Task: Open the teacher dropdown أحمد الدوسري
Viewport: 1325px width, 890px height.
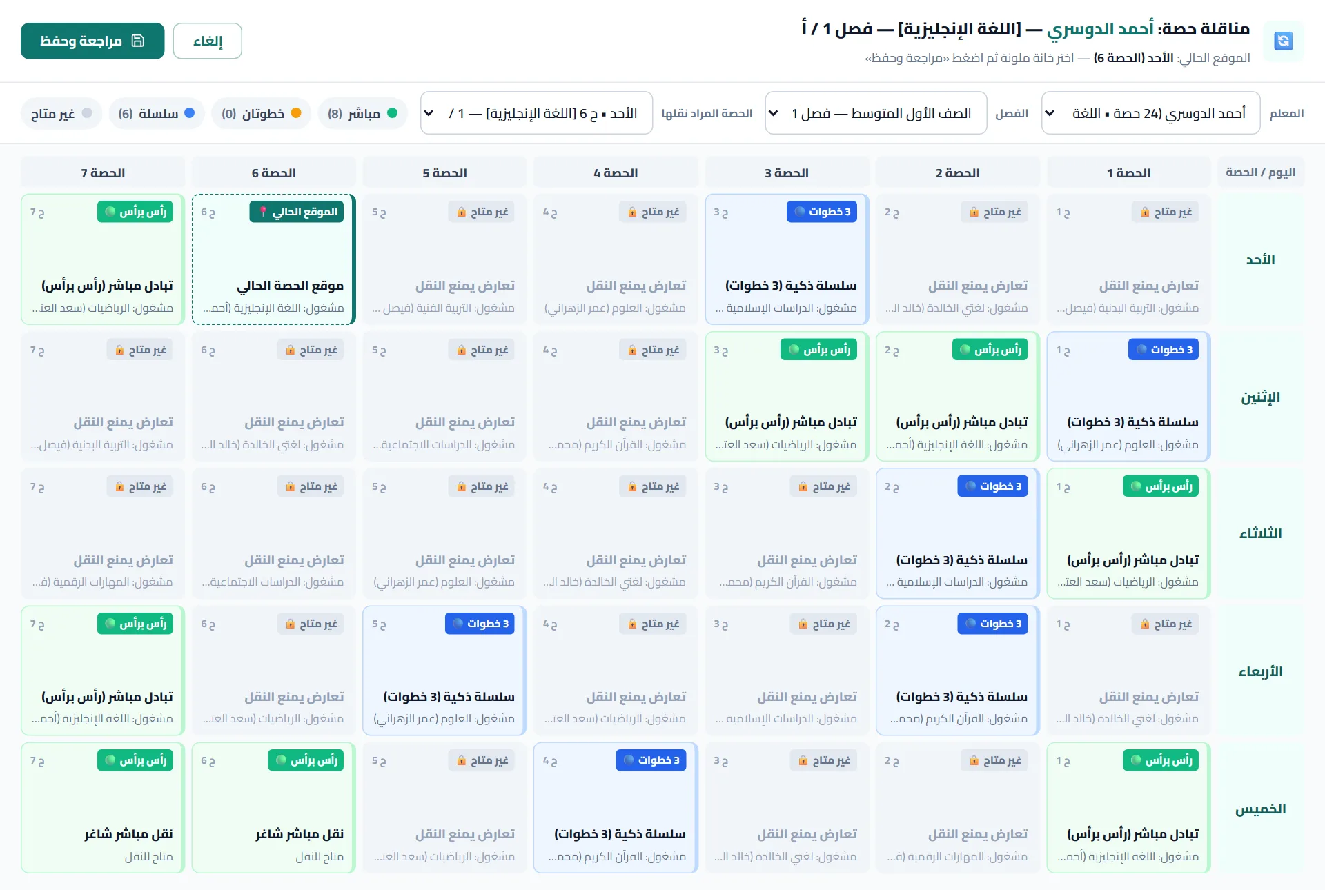Action: 1150,113
